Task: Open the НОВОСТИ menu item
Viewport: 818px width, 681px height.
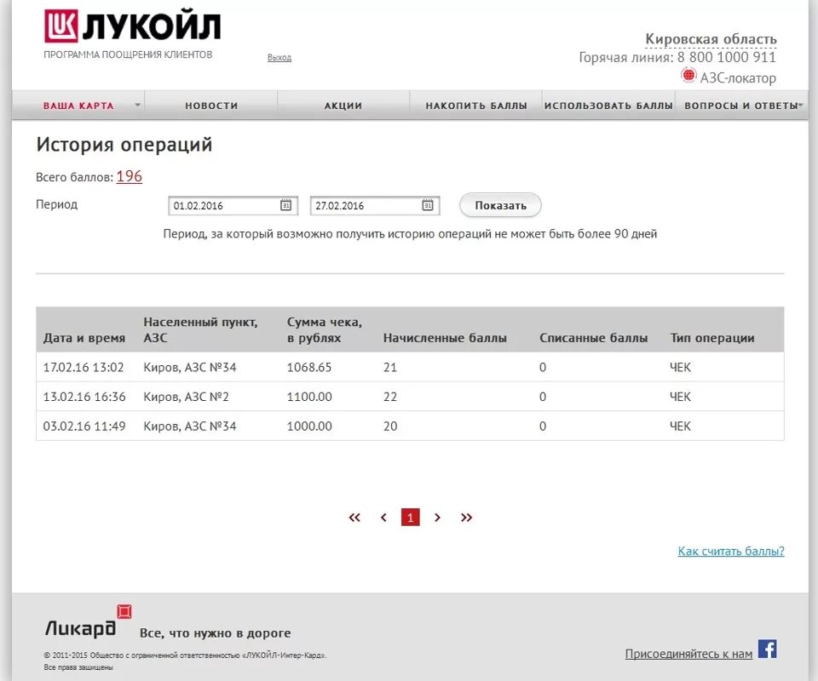Action: pos(211,106)
